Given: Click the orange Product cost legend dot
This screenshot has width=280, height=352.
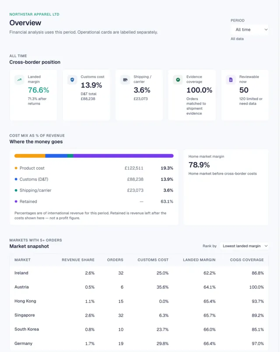Looking at the screenshot, I should click(16, 168).
